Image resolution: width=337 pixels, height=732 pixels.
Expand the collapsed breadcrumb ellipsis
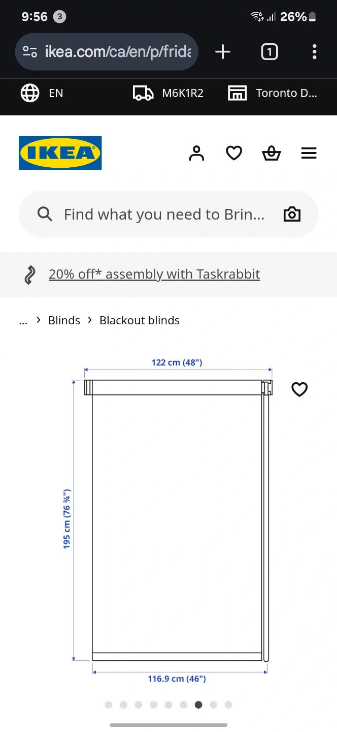23,320
